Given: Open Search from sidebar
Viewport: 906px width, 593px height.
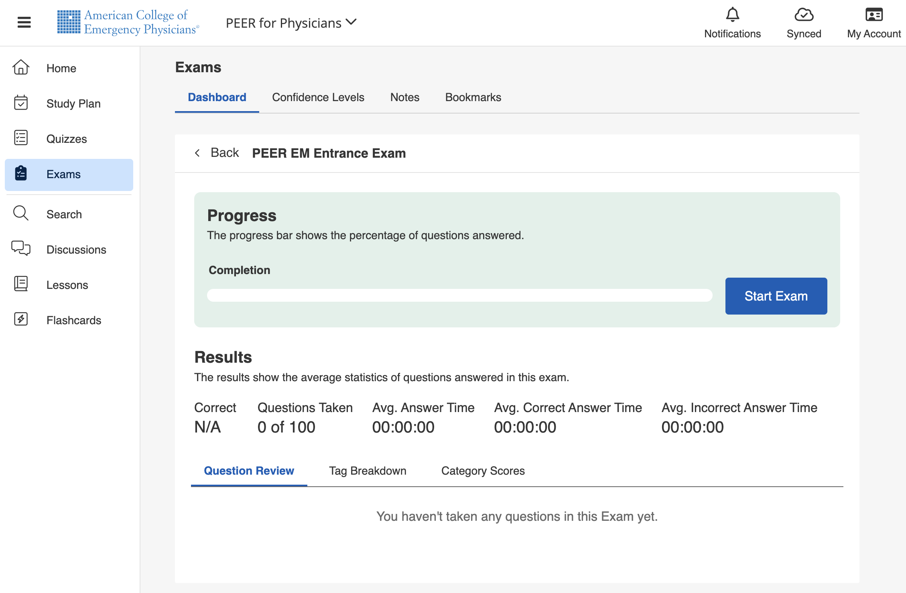Looking at the screenshot, I should click(x=69, y=214).
